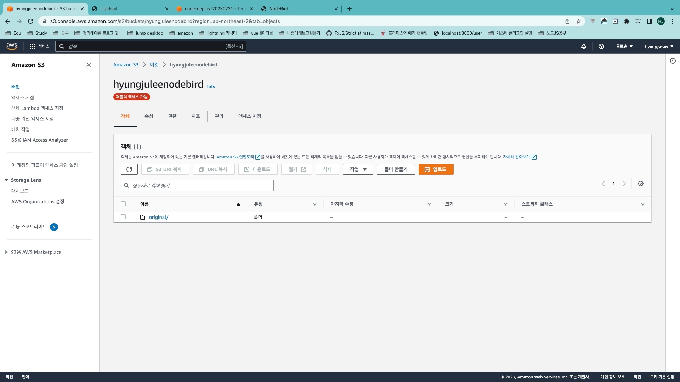Viewport: 680px width, 382px height.
Task: Bookmark this page with the star icon
Action: 579,21
